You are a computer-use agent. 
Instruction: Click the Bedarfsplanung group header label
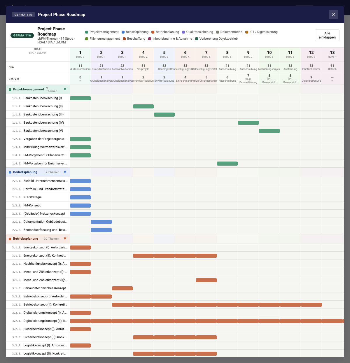[x=25, y=172]
